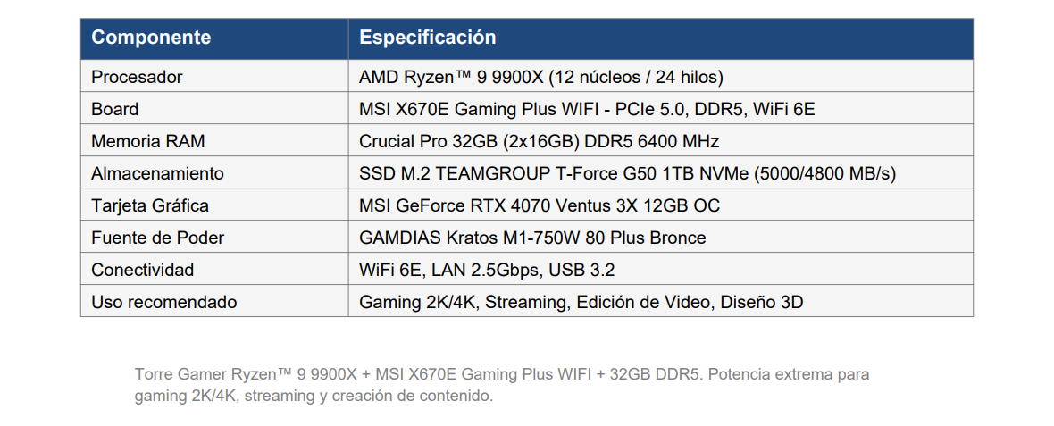Click the Componente column header
Screen dimensions: 1054x426
point(214,39)
